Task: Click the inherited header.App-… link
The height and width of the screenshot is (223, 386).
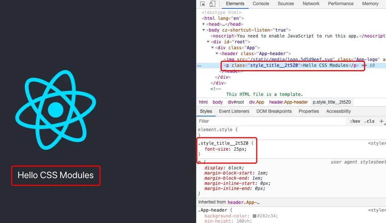Action: point(243,202)
